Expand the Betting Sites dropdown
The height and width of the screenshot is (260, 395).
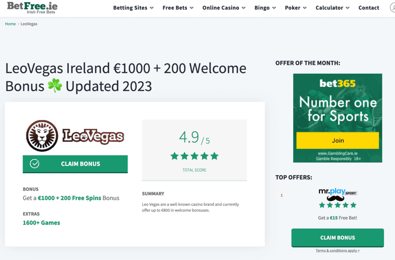[133, 8]
